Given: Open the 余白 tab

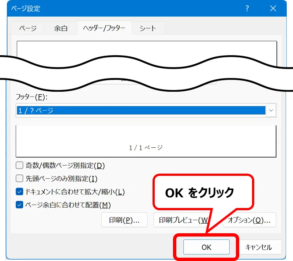Looking at the screenshot, I should coord(61,28).
